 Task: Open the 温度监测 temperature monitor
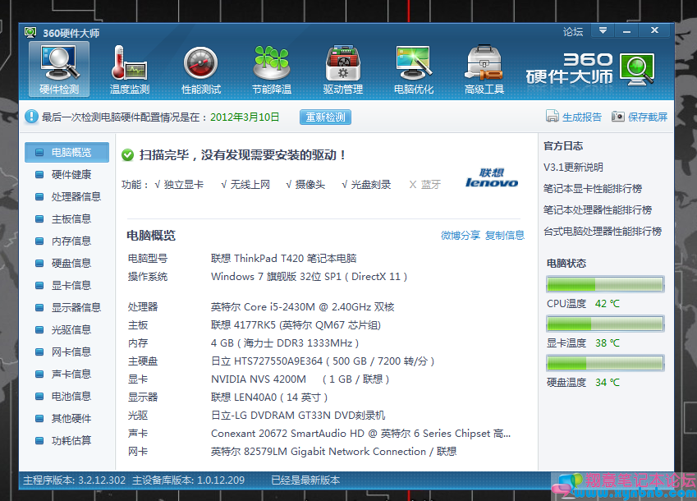130,69
